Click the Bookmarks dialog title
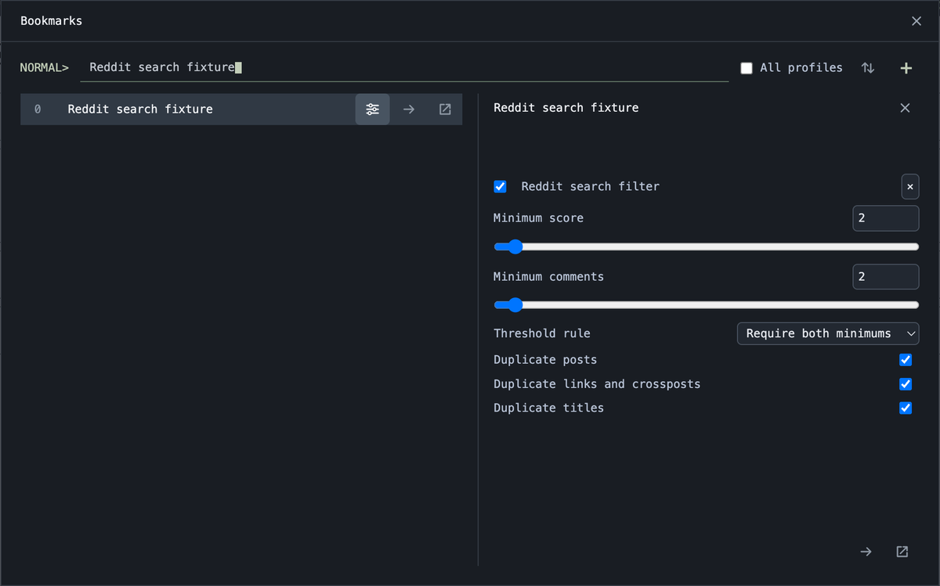Image resolution: width=940 pixels, height=586 pixels. [51, 21]
